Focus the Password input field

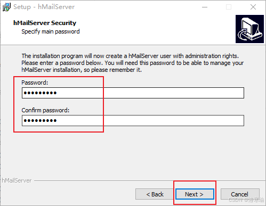click(x=133, y=93)
